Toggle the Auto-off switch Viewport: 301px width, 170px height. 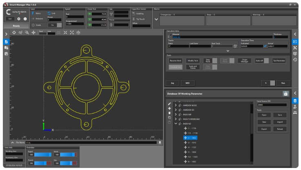(x=262, y=61)
